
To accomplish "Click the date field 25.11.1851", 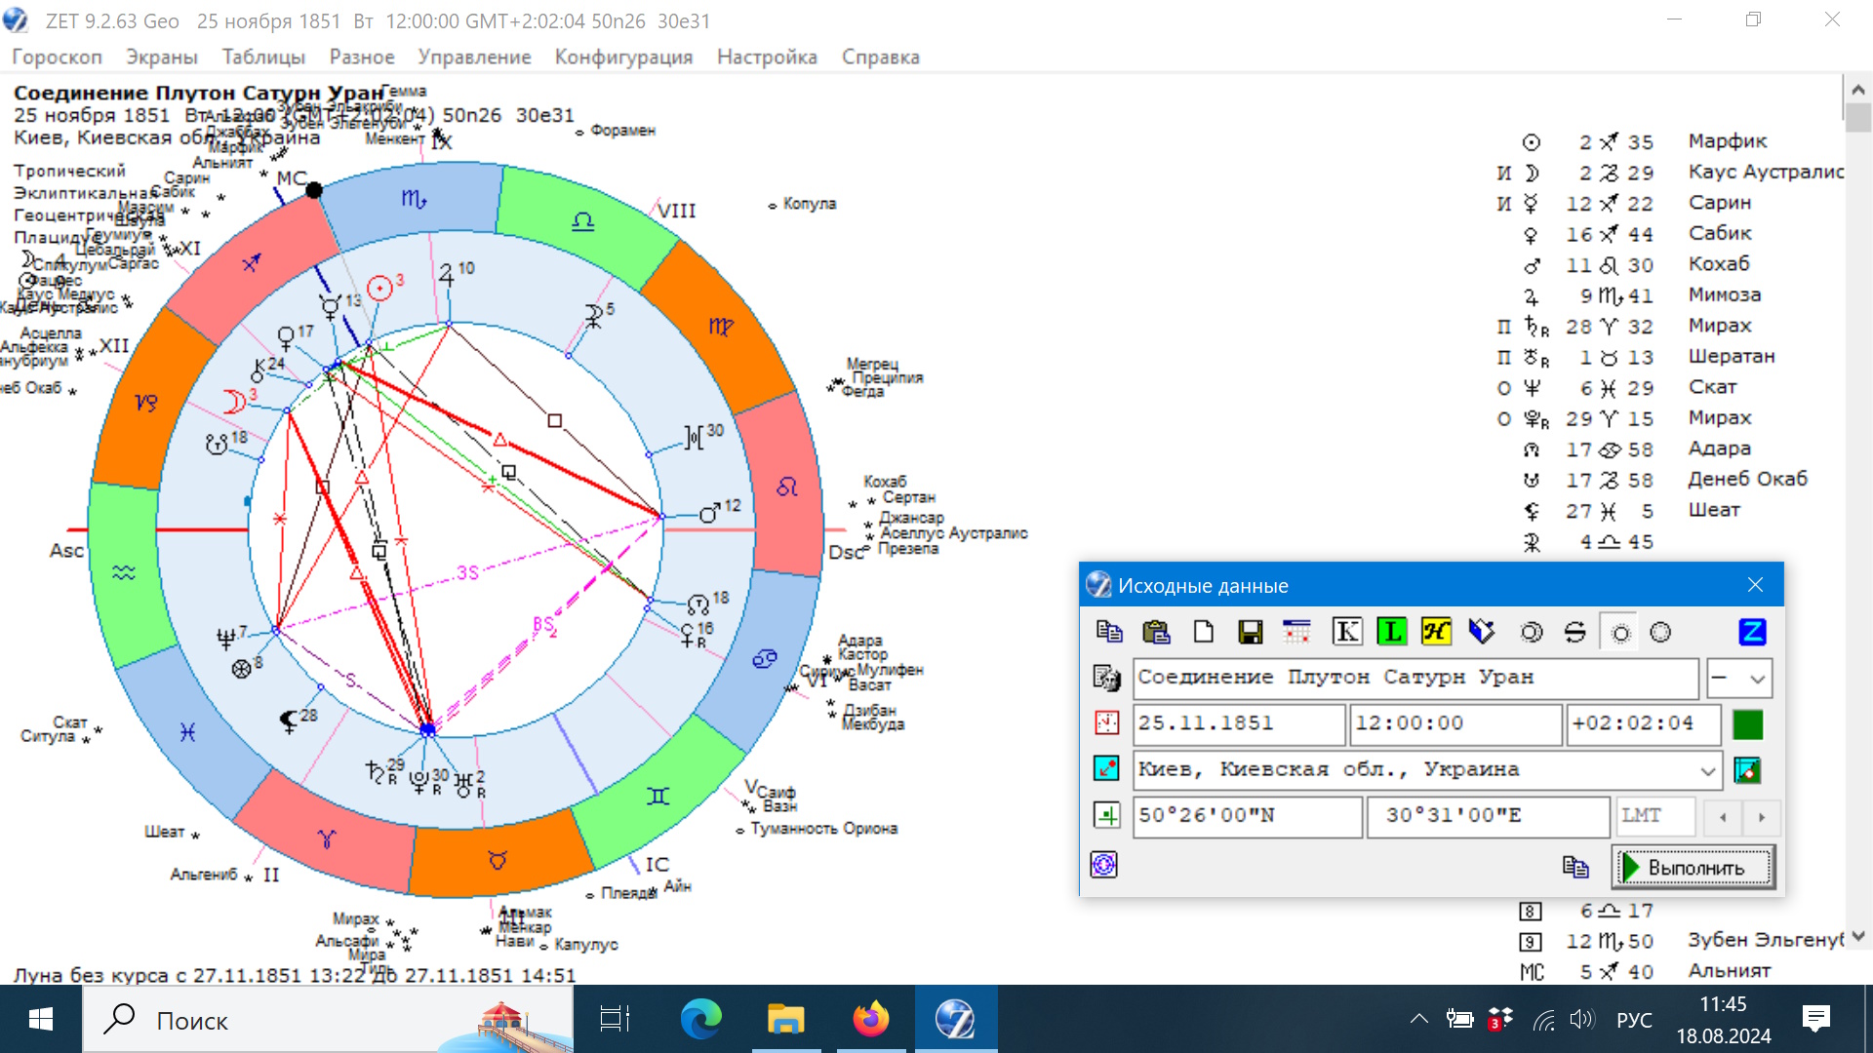I will [1239, 723].
